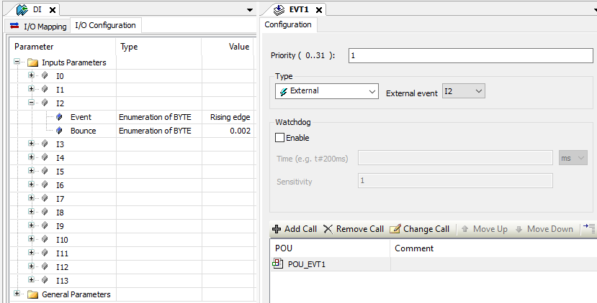The width and height of the screenshot is (597, 303).
Task: Click the Change Call edit icon
Action: [395, 229]
